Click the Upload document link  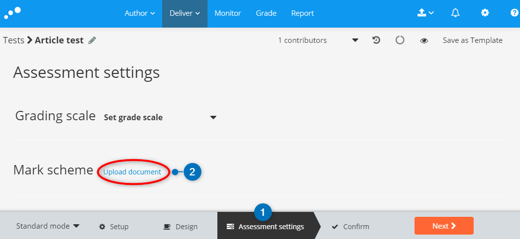point(132,172)
